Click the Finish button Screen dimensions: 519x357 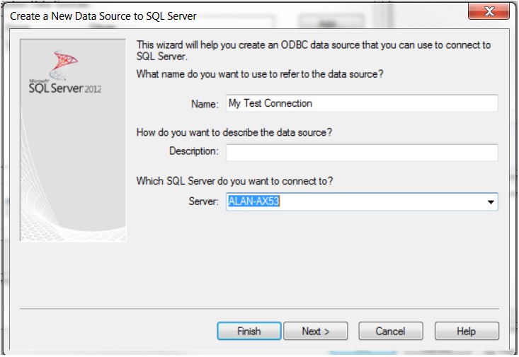click(x=249, y=331)
